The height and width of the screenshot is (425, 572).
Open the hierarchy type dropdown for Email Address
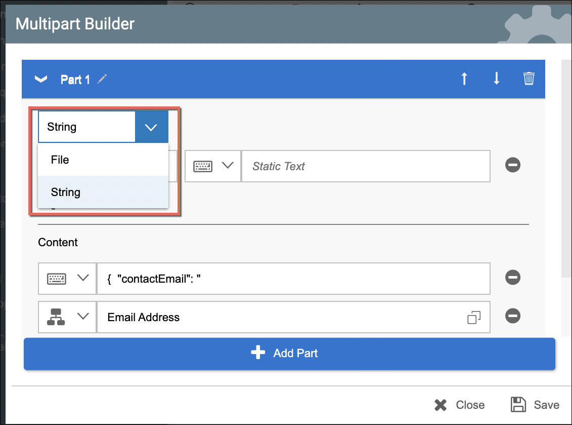click(67, 317)
